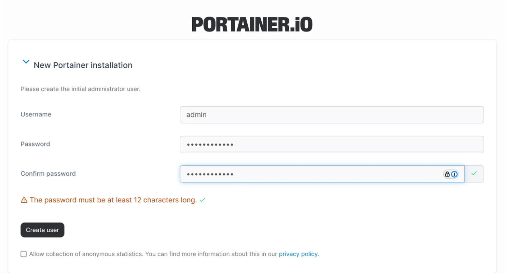Click the 1Password extension icon in confirm password field
The image size is (509, 273).
[x=454, y=174]
